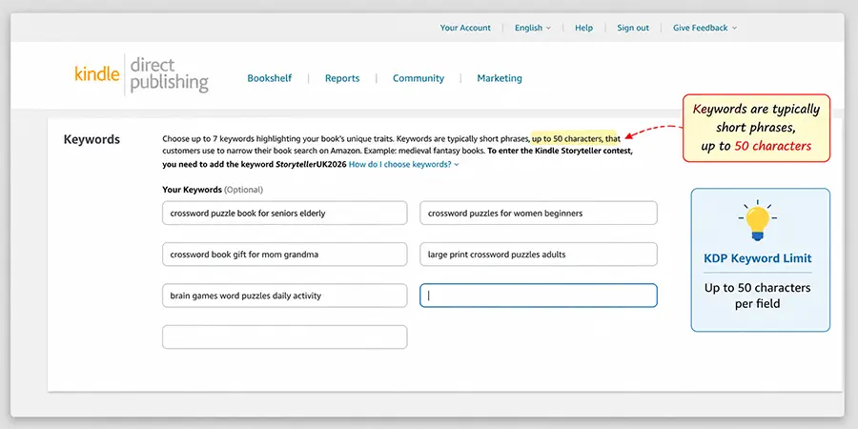Expand How do I choose keywords

click(x=404, y=164)
